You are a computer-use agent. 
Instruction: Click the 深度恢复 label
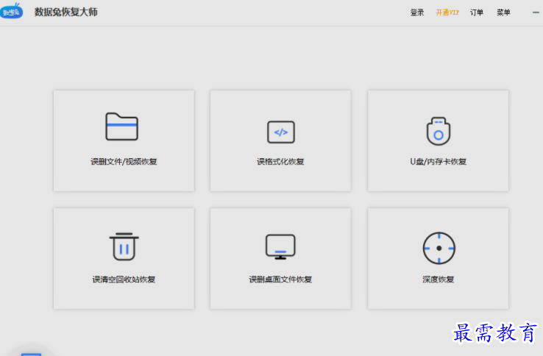tap(439, 280)
